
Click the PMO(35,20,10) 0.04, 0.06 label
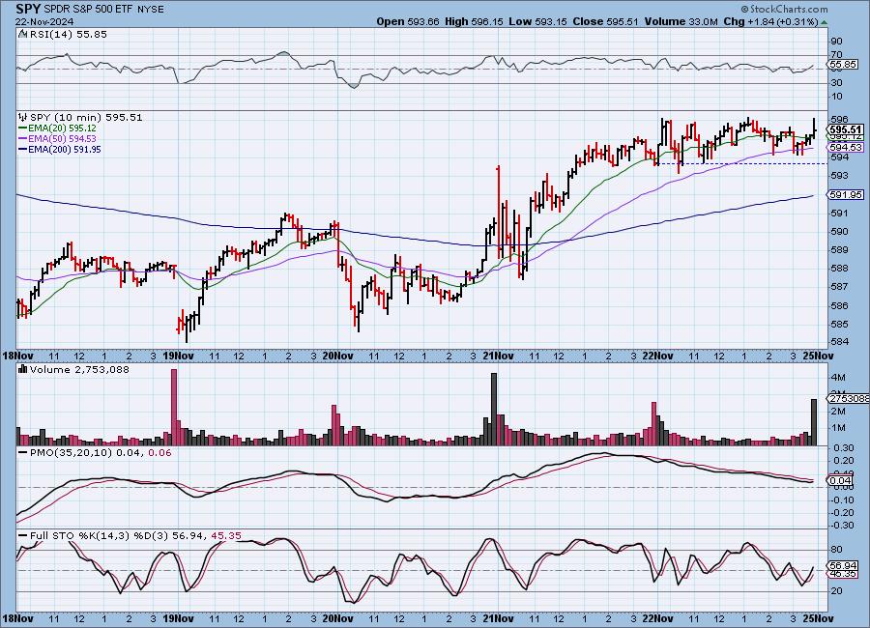tap(101, 453)
